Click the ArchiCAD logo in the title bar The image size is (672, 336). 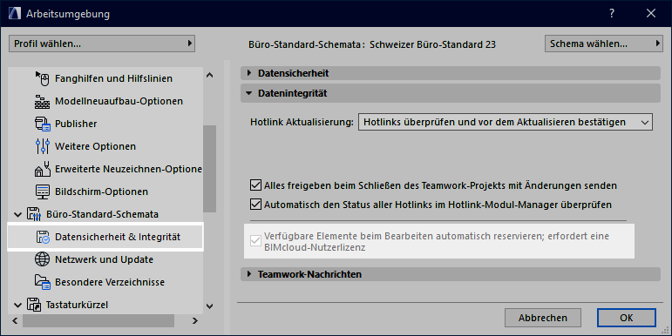coord(14,13)
